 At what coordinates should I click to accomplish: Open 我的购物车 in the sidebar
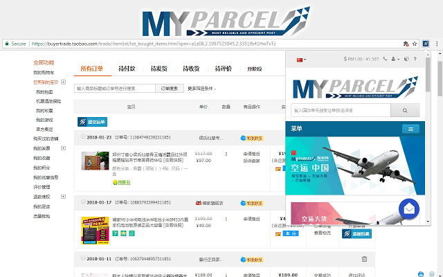click(x=44, y=73)
